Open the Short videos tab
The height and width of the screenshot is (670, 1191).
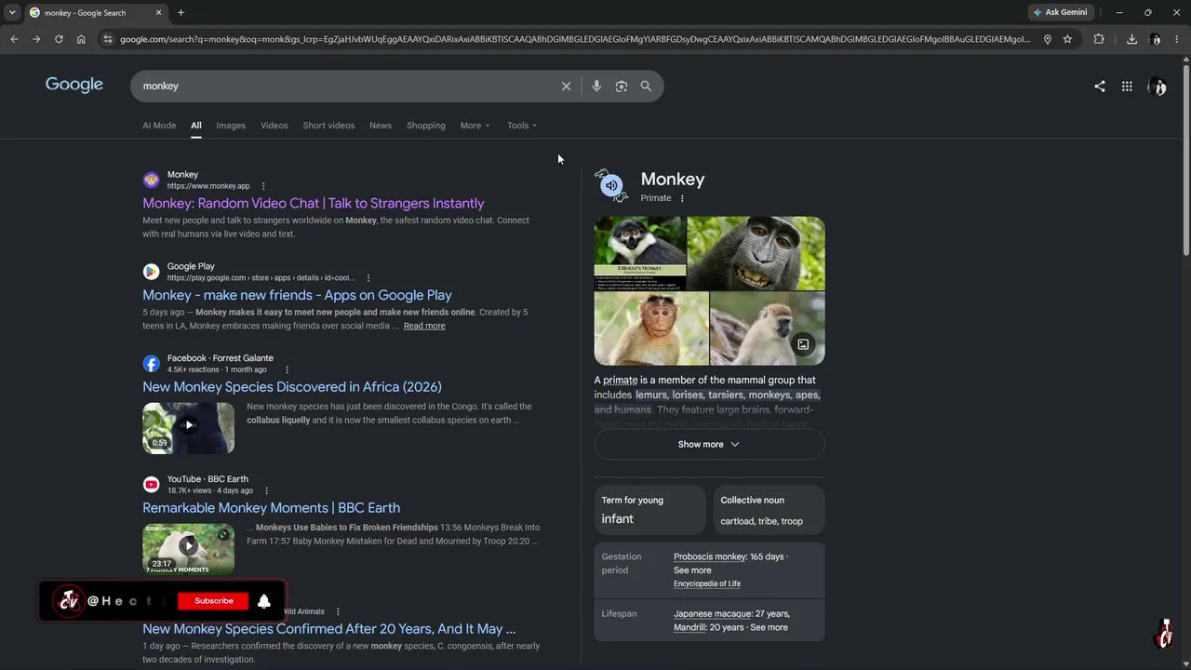click(x=328, y=126)
